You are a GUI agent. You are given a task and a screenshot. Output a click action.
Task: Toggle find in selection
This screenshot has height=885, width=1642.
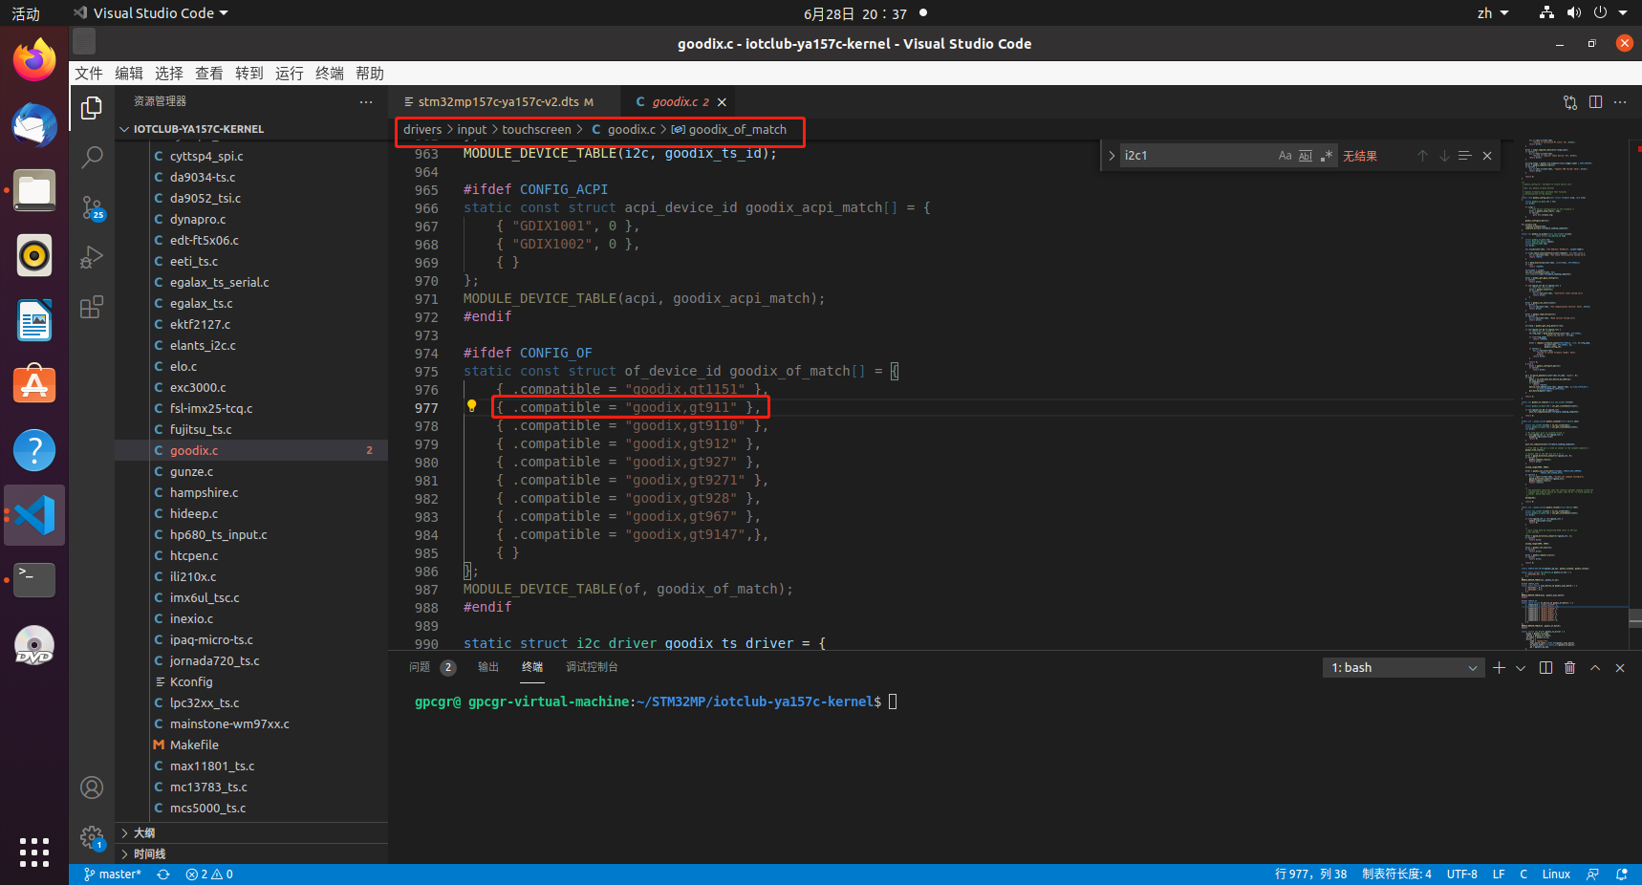(x=1464, y=156)
